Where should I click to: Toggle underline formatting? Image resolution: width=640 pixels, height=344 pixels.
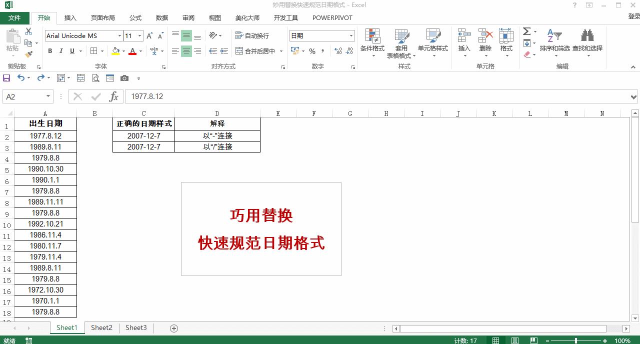71,51
